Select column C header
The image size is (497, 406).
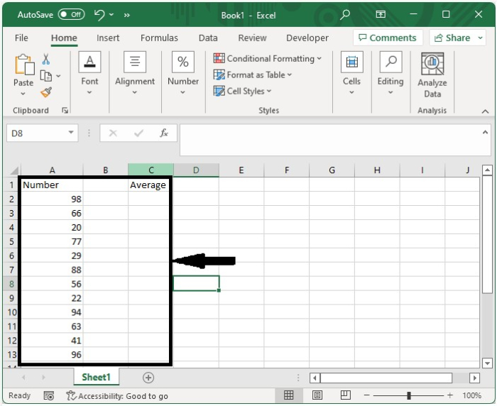pyautogui.click(x=151, y=170)
